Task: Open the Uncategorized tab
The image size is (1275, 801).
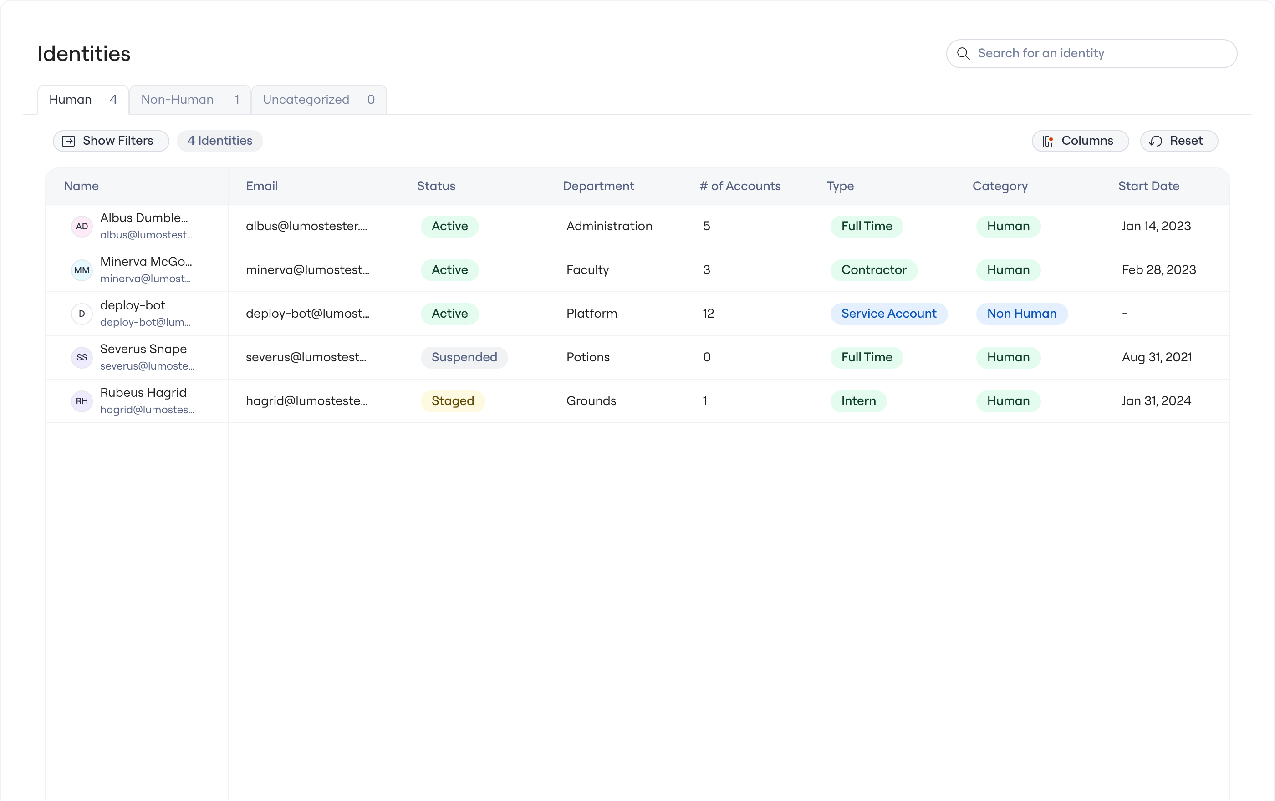Action: click(x=319, y=100)
